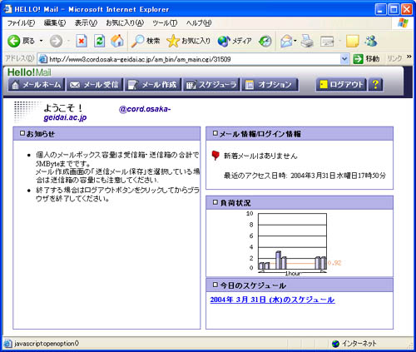The width and height of the screenshot is (416, 352).
Task: Open the ファイル(F) menu
Action: [21, 23]
